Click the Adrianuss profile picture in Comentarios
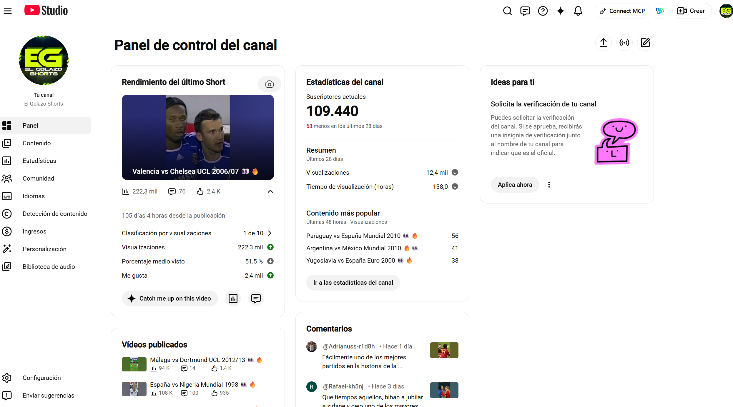Viewport: 733px width, 407px height. coord(312,347)
